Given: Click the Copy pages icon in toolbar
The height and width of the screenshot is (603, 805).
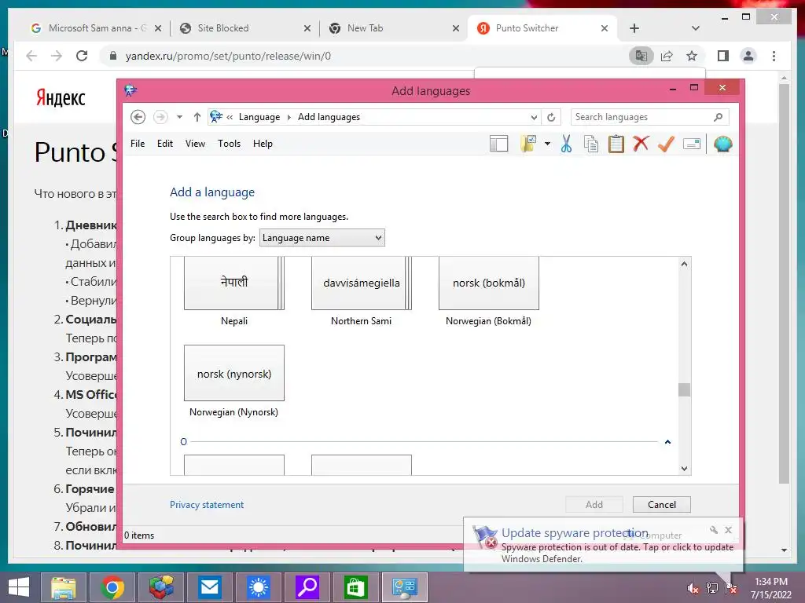Looking at the screenshot, I should [591, 144].
